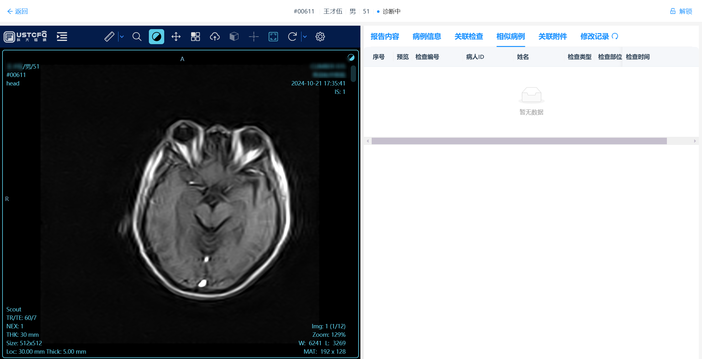The height and width of the screenshot is (359, 702).
Task: Expand the ruler tool dropdown arrow
Action: coord(122,37)
